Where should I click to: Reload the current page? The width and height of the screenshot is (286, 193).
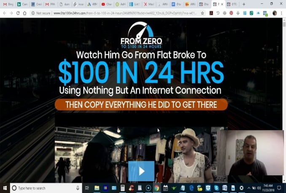pyautogui.click(x=18, y=13)
